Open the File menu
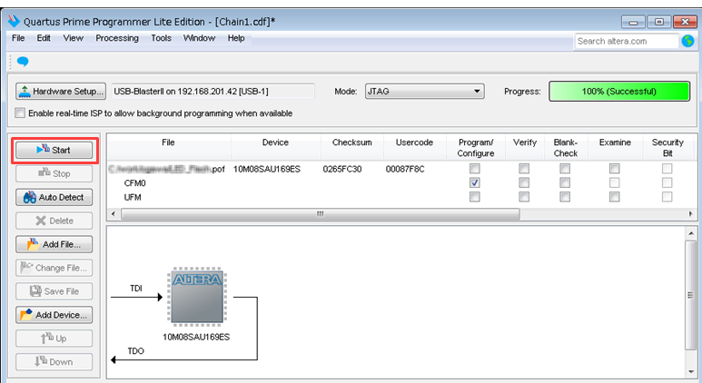The image size is (702, 383). tap(18, 38)
